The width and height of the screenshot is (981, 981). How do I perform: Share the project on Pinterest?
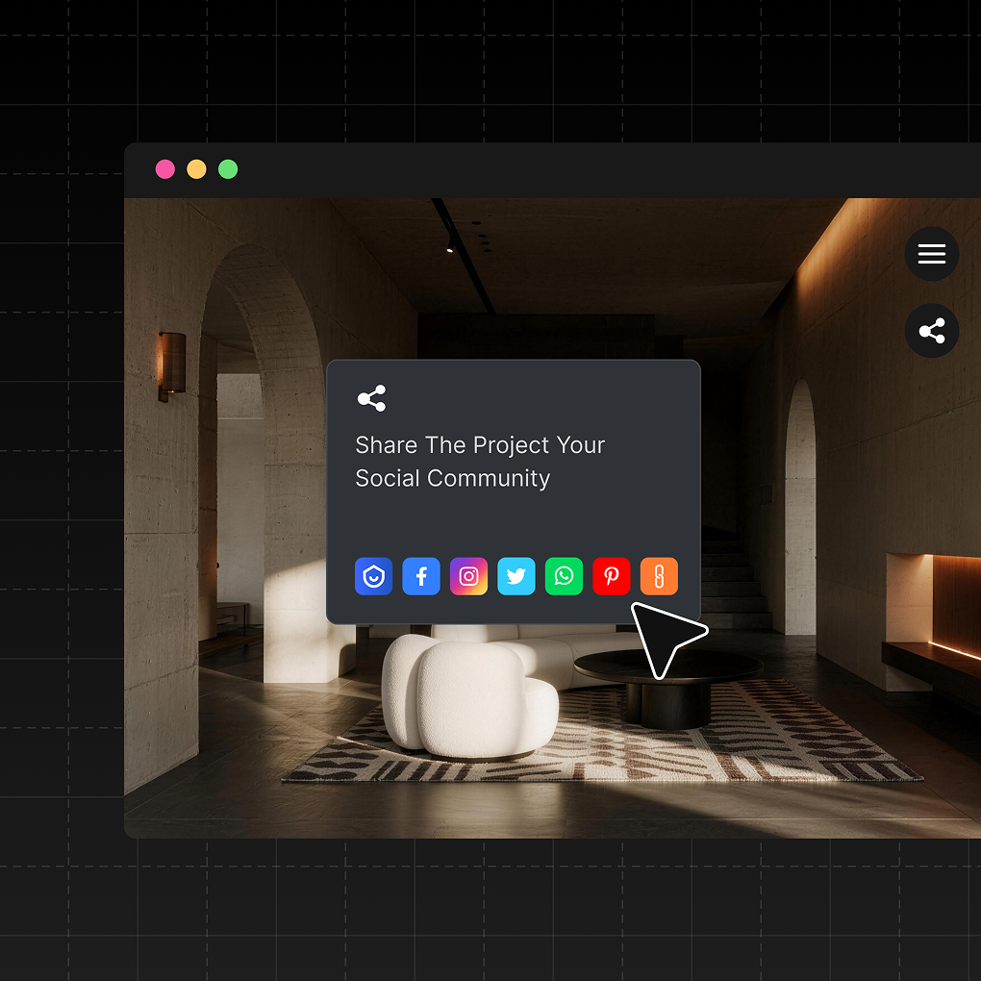click(612, 576)
